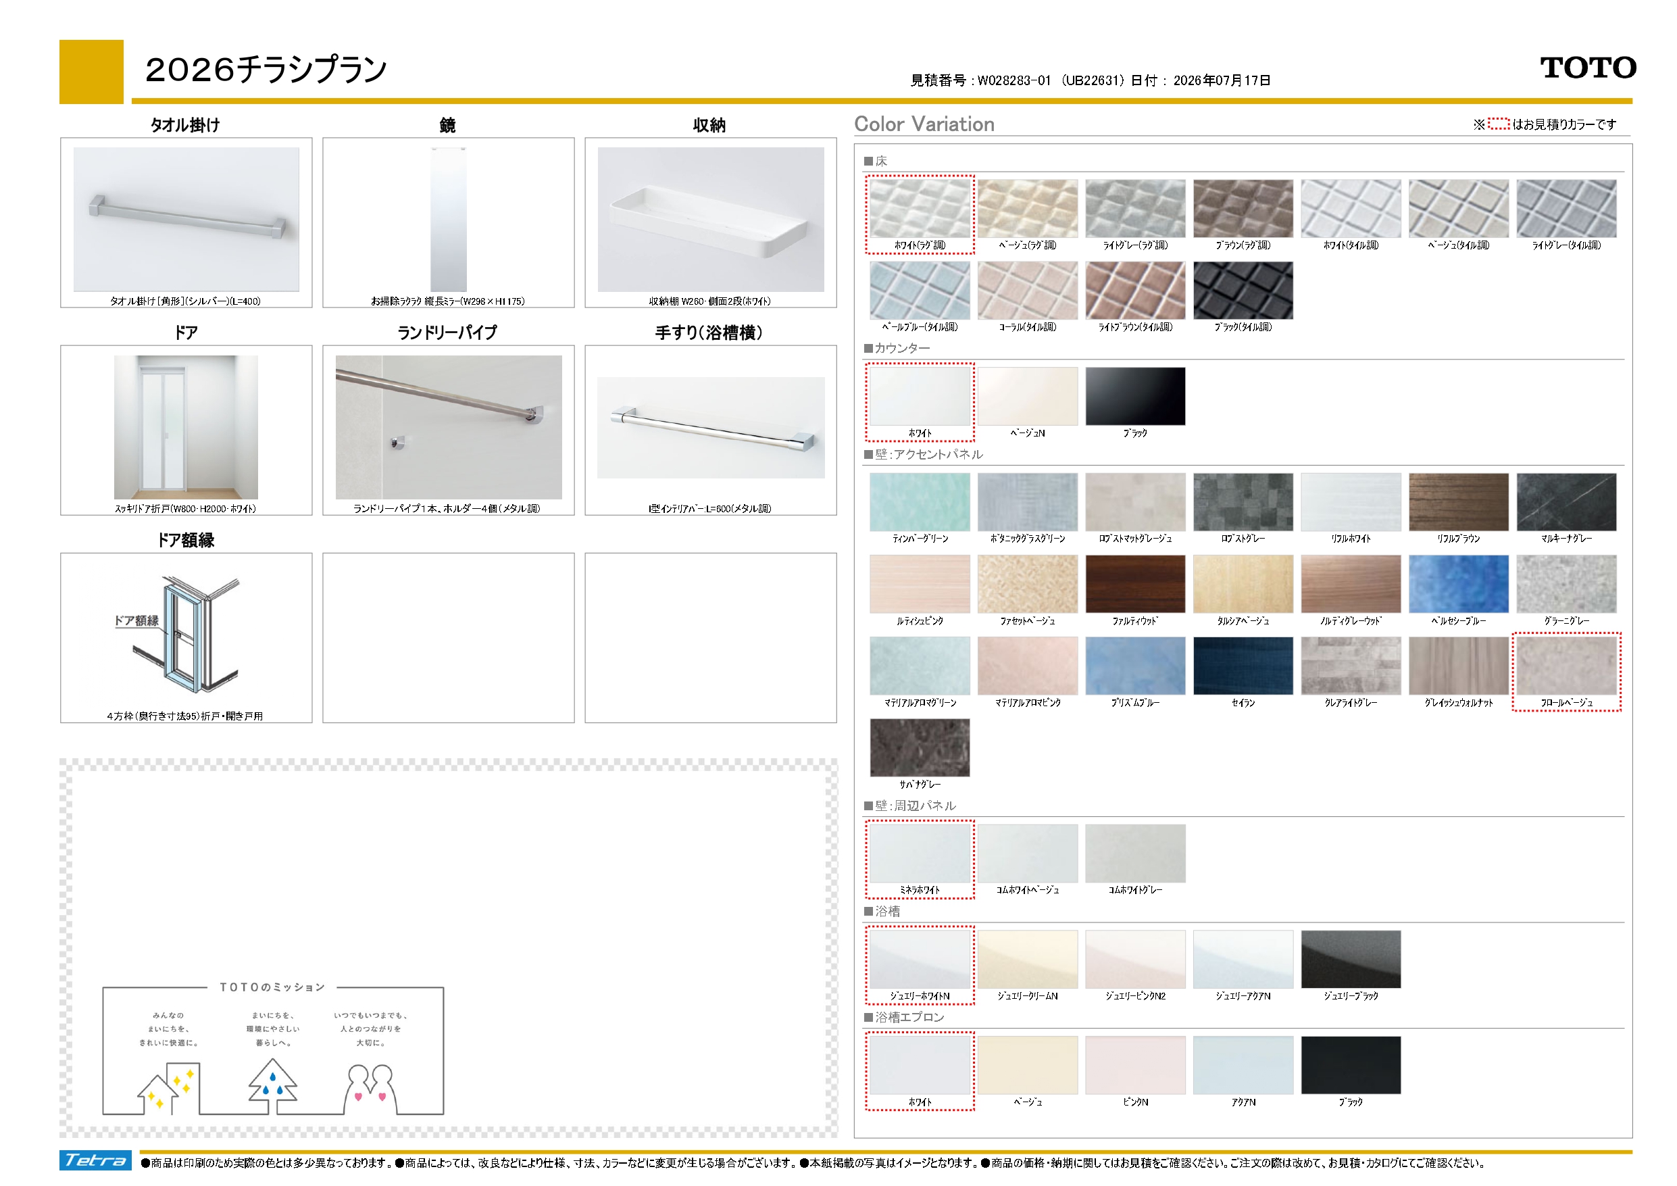Open the laundry pipe product image

pyautogui.click(x=449, y=428)
